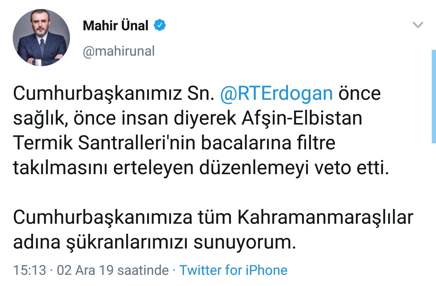Click the word Kahramanmaraşlılar
The height and width of the screenshot is (286, 436).
coord(325,217)
